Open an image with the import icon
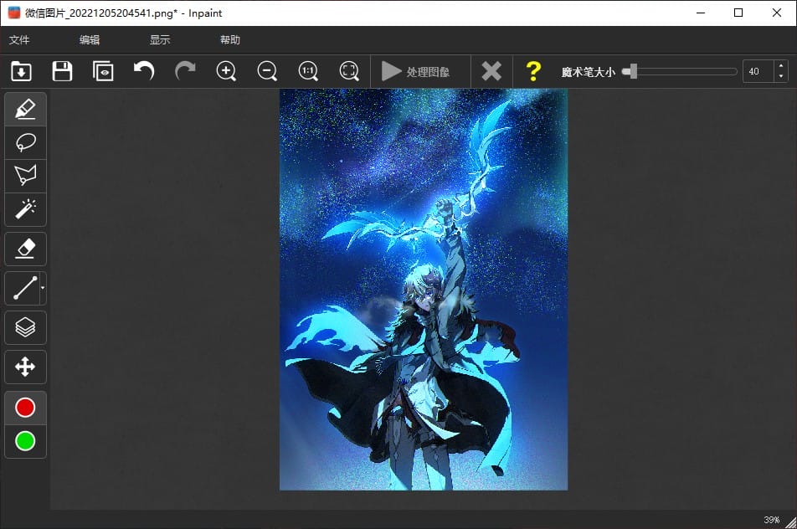797x529 pixels. [22, 71]
